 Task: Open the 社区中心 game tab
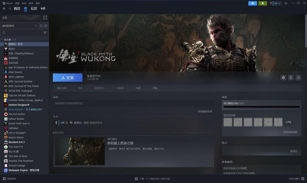pyautogui.click(x=100, y=88)
